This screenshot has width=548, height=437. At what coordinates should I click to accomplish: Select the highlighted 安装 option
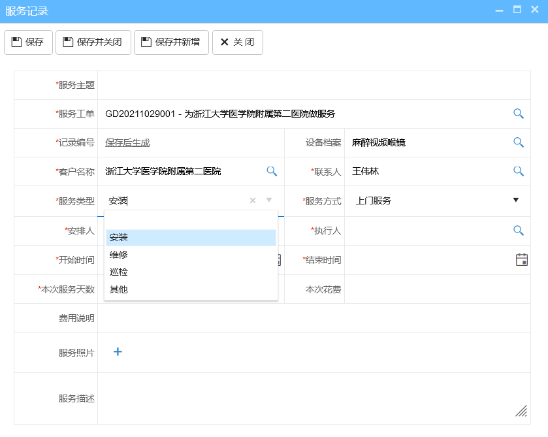(x=118, y=237)
